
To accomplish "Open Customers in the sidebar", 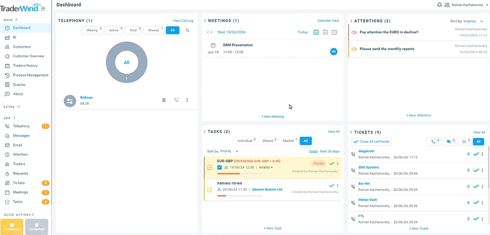I will pyautogui.click(x=22, y=47).
